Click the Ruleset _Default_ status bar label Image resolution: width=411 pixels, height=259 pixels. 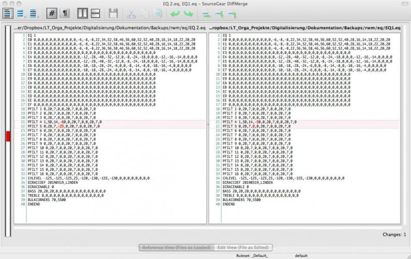(x=253, y=256)
